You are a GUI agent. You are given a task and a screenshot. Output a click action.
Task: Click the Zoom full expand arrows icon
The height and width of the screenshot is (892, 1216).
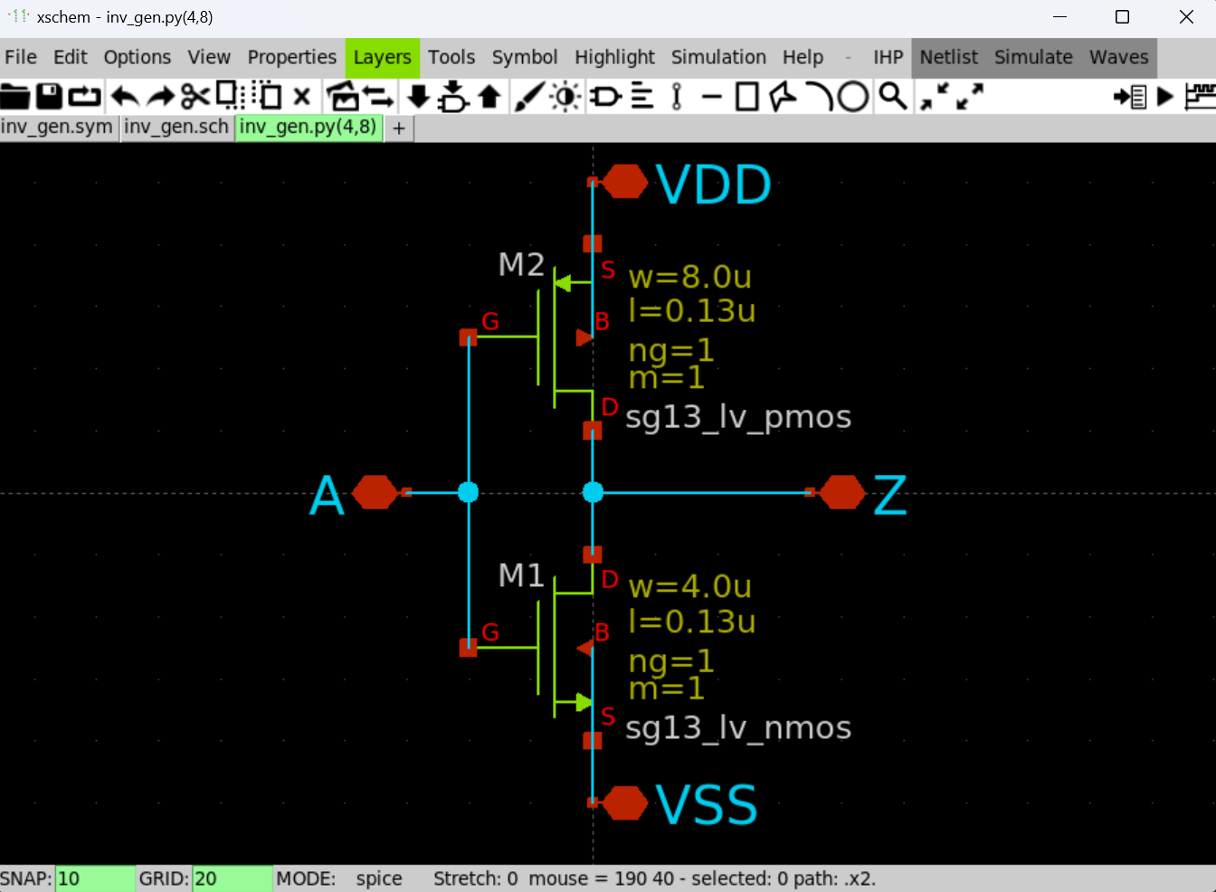(x=970, y=96)
